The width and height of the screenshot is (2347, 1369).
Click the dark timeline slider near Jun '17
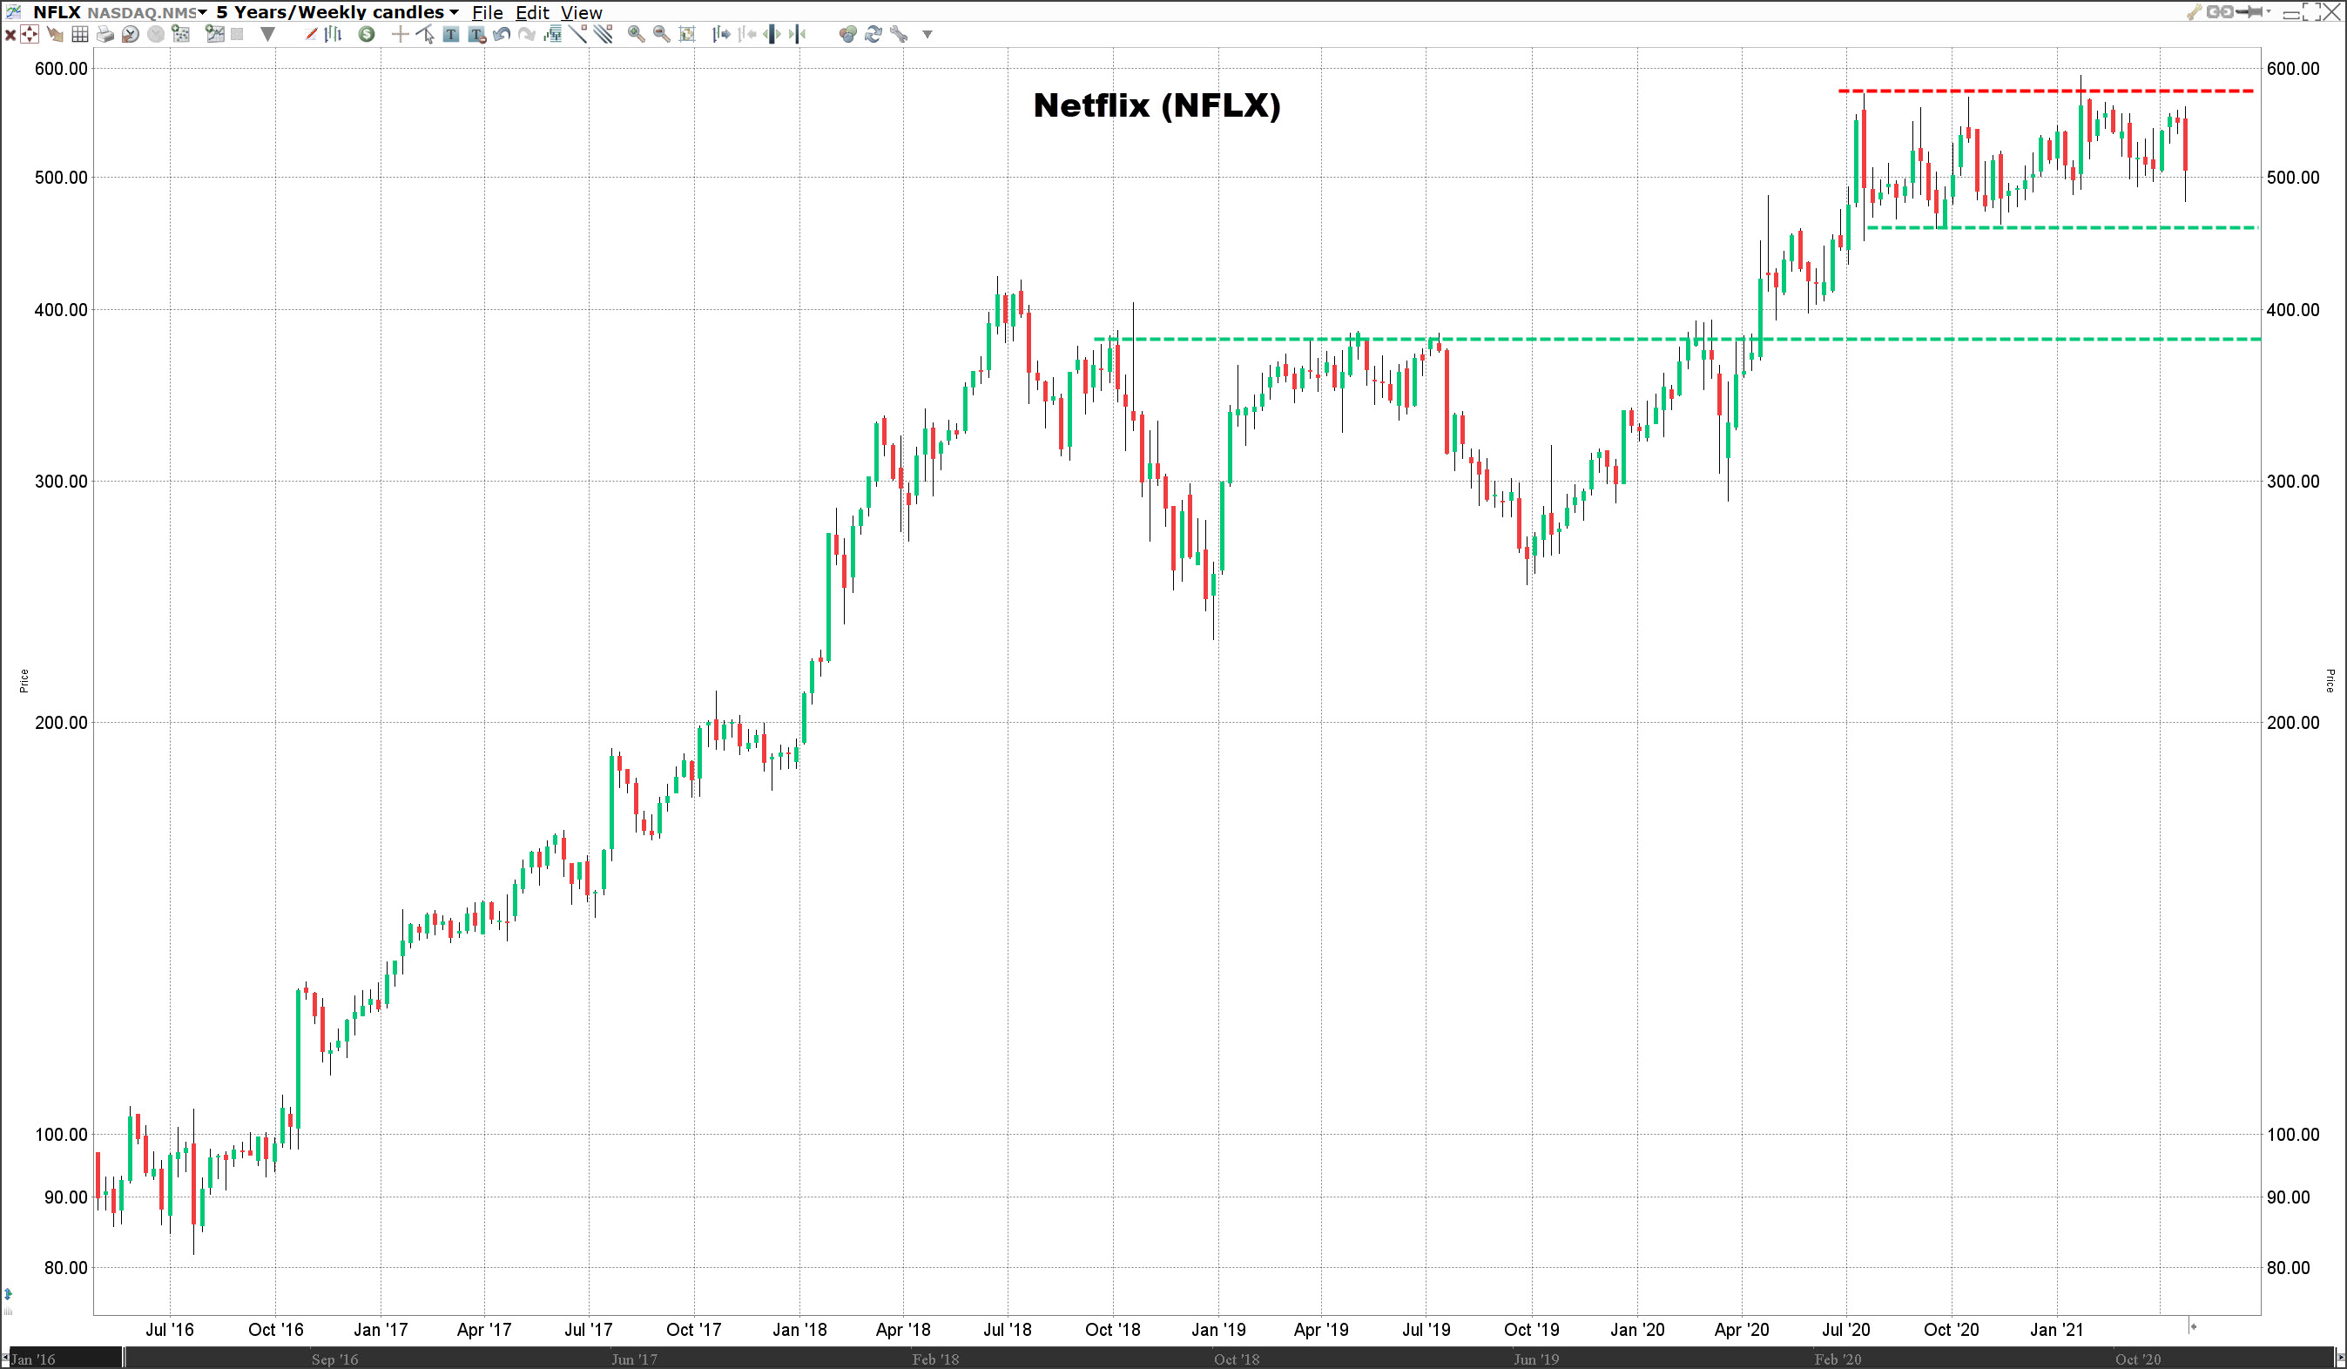634,1358
